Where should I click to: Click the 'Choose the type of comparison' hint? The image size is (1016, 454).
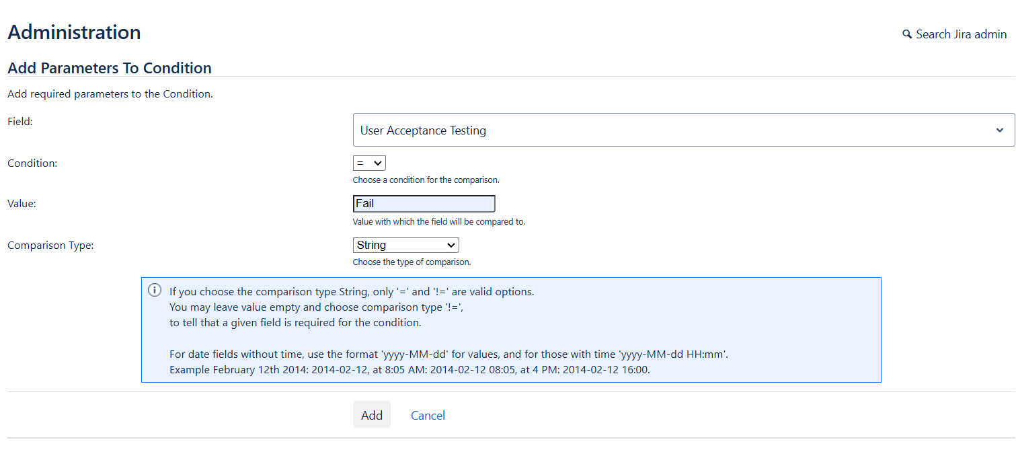412,262
